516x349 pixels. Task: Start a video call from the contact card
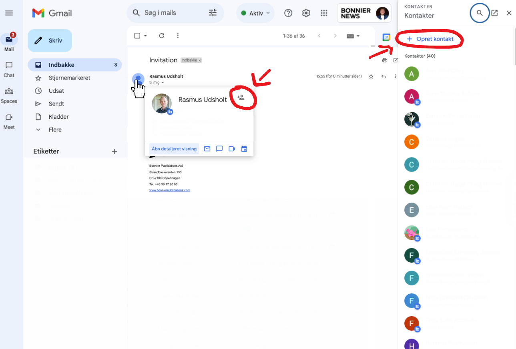pyautogui.click(x=232, y=149)
